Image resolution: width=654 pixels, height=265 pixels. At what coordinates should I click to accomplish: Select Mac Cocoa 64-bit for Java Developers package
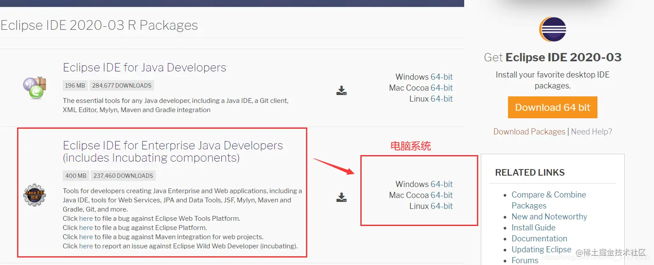tap(441, 88)
